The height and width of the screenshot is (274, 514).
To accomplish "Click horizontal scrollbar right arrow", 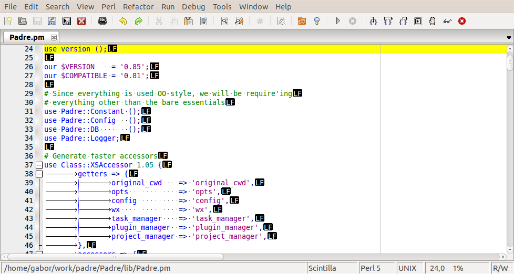I will pos(503,257).
